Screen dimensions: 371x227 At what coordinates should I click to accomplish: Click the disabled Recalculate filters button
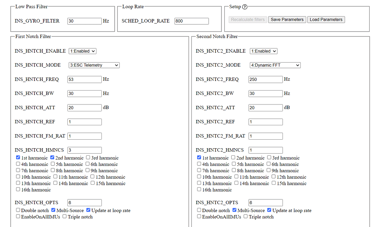247,19
